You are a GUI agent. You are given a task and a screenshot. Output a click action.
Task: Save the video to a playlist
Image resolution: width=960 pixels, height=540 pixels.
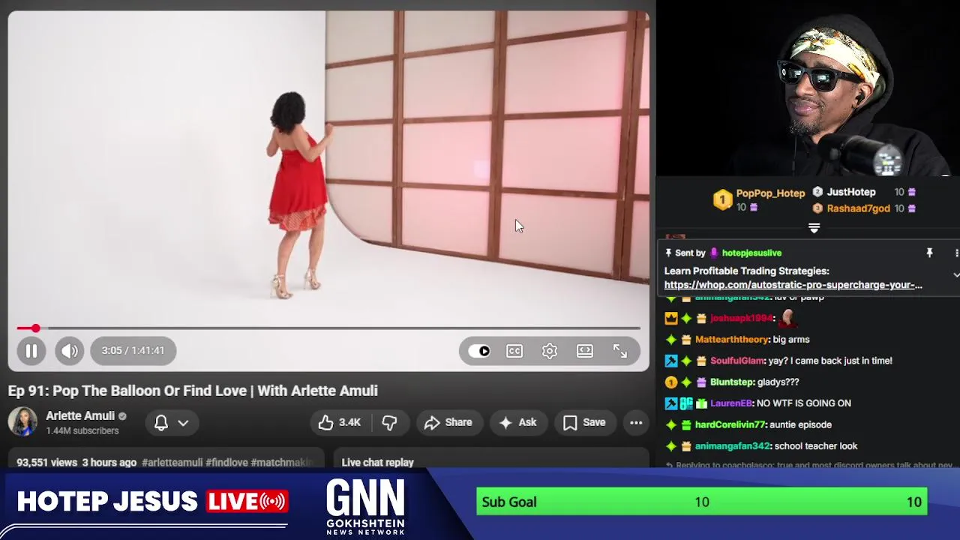584,422
